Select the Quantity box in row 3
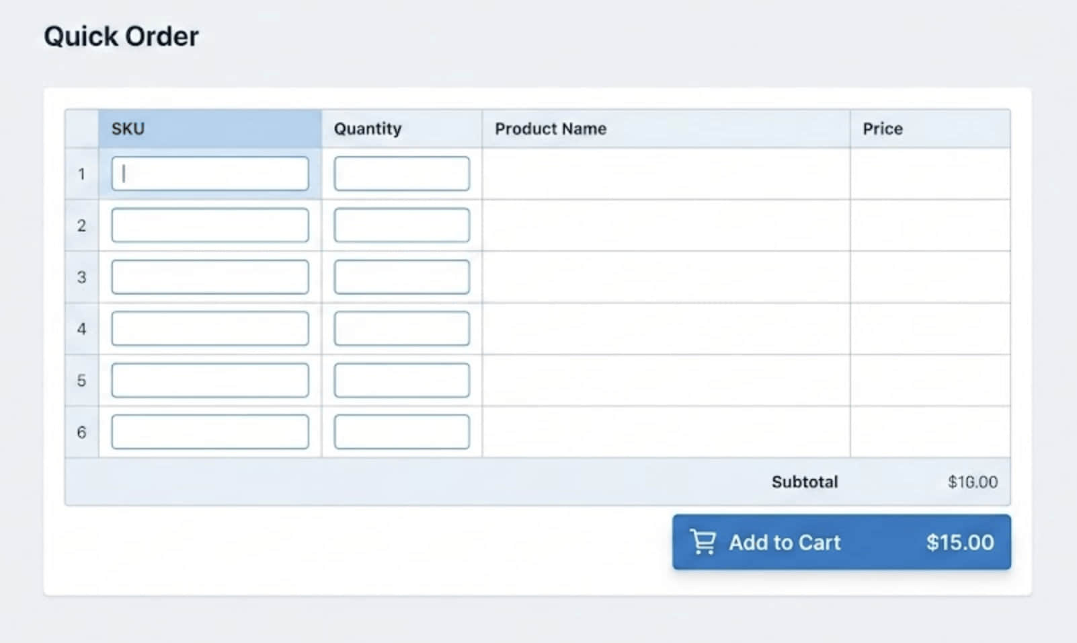This screenshot has width=1077, height=643. click(x=401, y=277)
